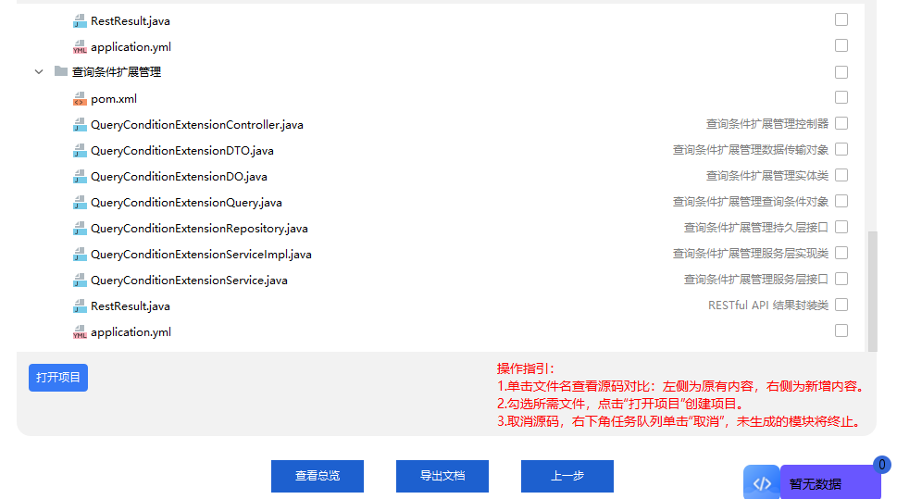The image size is (897, 499).
Task: Click the file list vertical scrollbar thumb
Action: point(872,292)
